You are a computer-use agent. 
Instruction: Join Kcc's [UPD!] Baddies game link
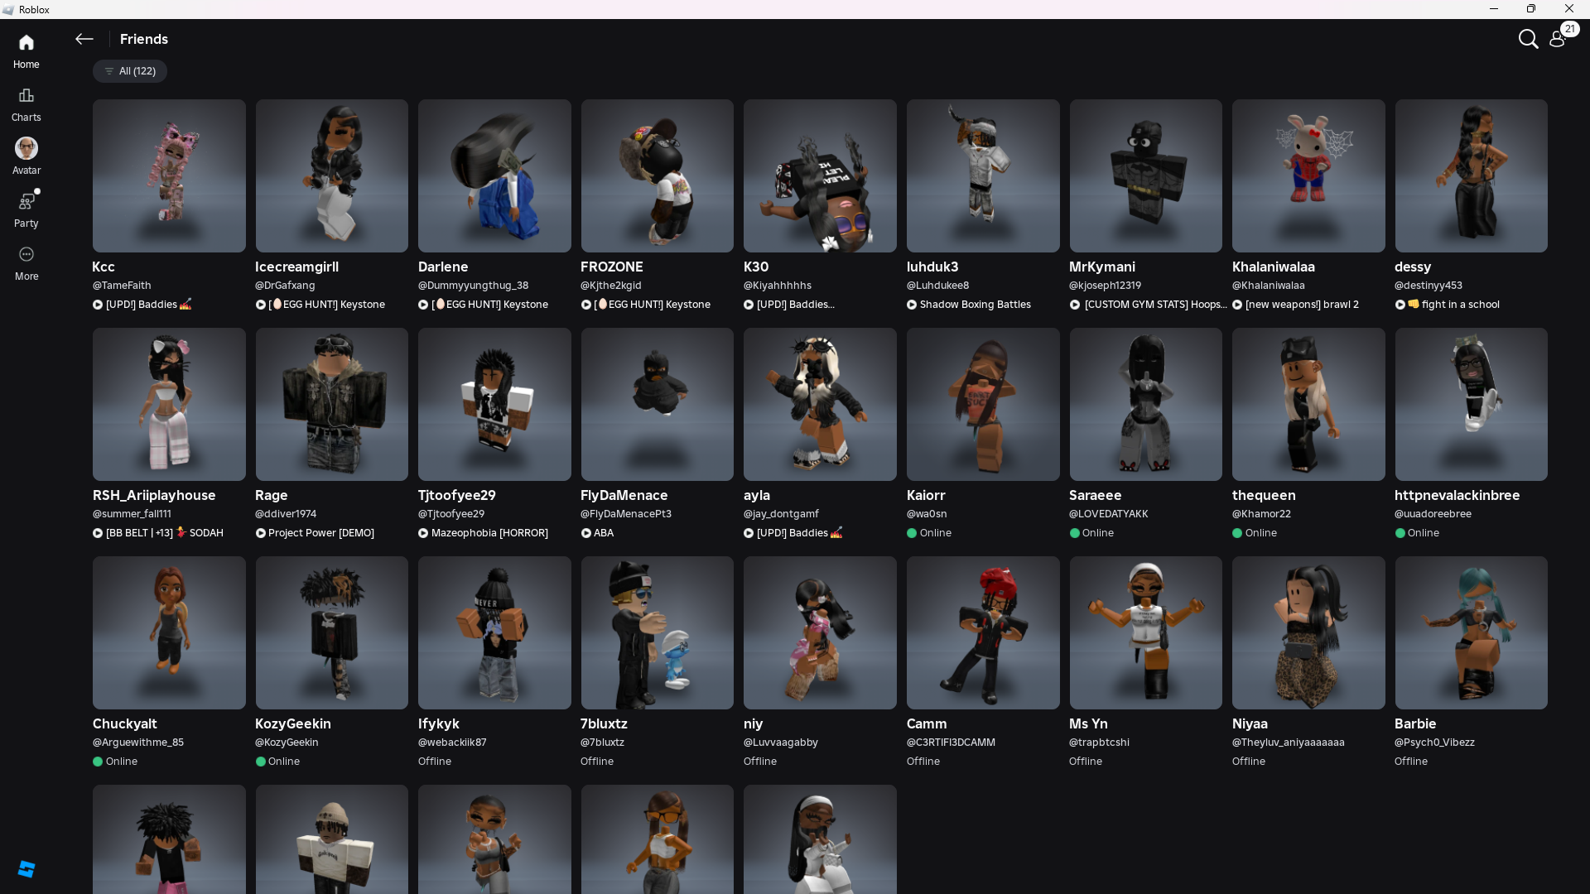click(x=142, y=305)
